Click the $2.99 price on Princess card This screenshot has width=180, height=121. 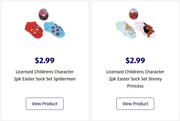click(135, 60)
